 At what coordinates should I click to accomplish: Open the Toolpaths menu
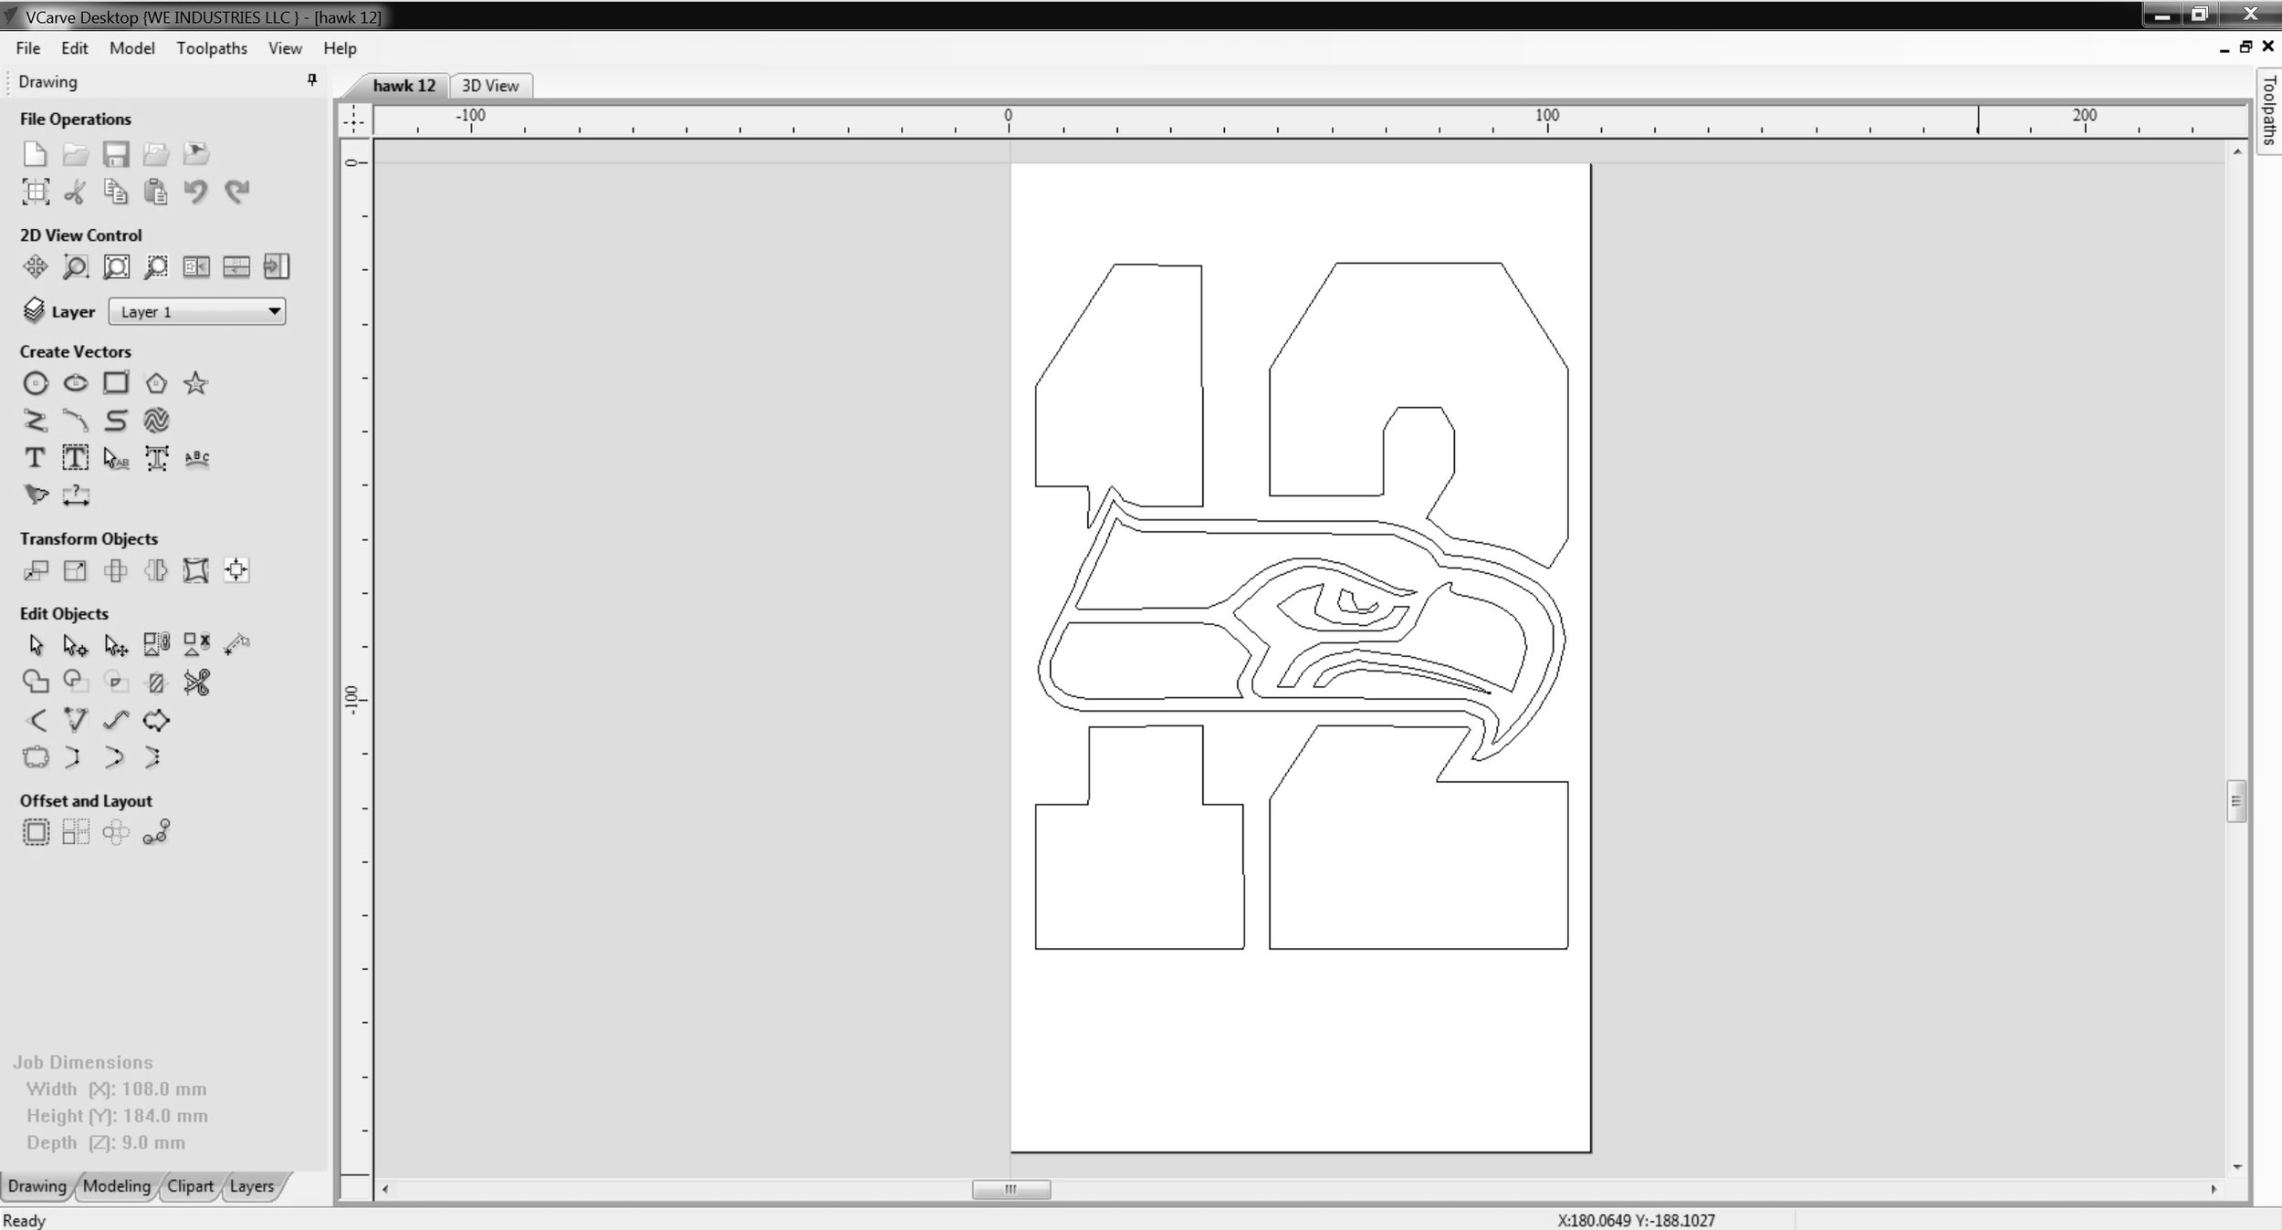pos(212,48)
